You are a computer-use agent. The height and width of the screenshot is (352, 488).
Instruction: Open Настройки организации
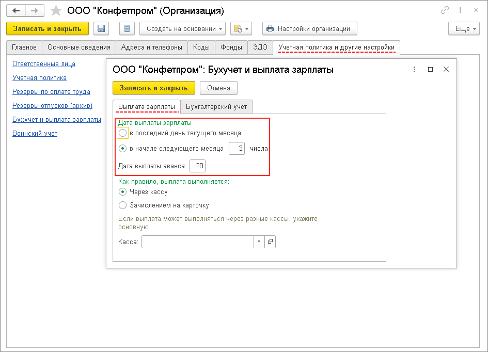(x=310, y=28)
